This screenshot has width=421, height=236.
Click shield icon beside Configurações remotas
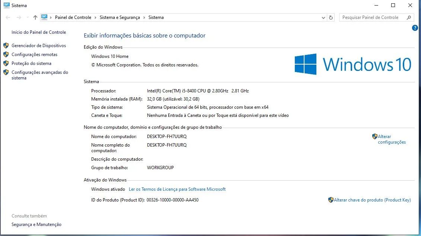coord(6,54)
